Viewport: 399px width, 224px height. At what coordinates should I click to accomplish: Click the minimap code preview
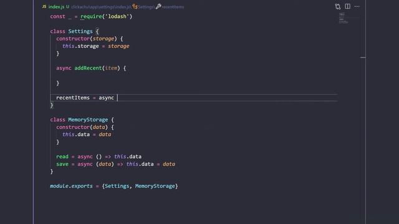[344, 18]
